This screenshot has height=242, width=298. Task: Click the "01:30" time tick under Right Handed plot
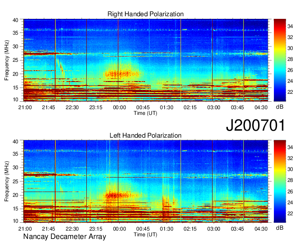click(167, 107)
